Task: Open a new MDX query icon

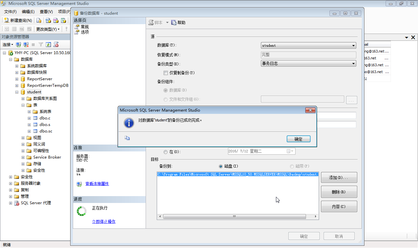Action: point(48,20)
